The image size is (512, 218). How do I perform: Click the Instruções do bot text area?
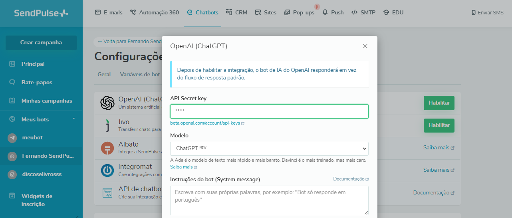pos(269,200)
